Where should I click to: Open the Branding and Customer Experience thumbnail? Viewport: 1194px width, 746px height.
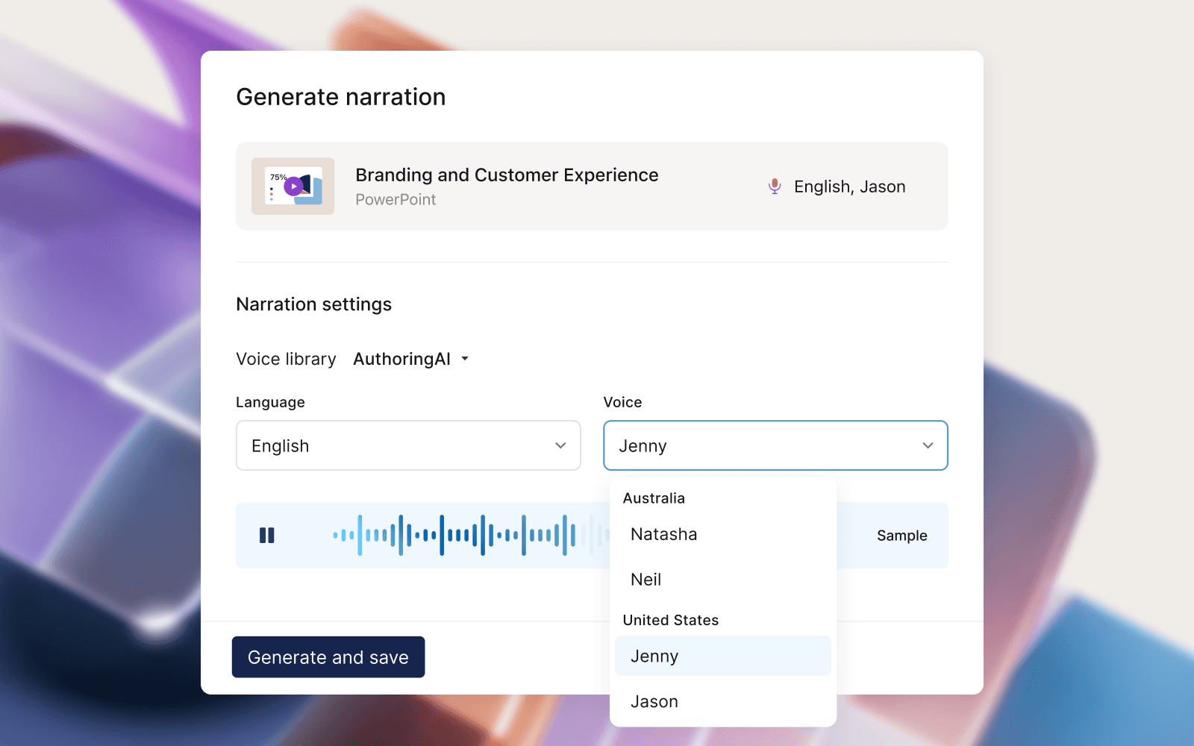293,186
